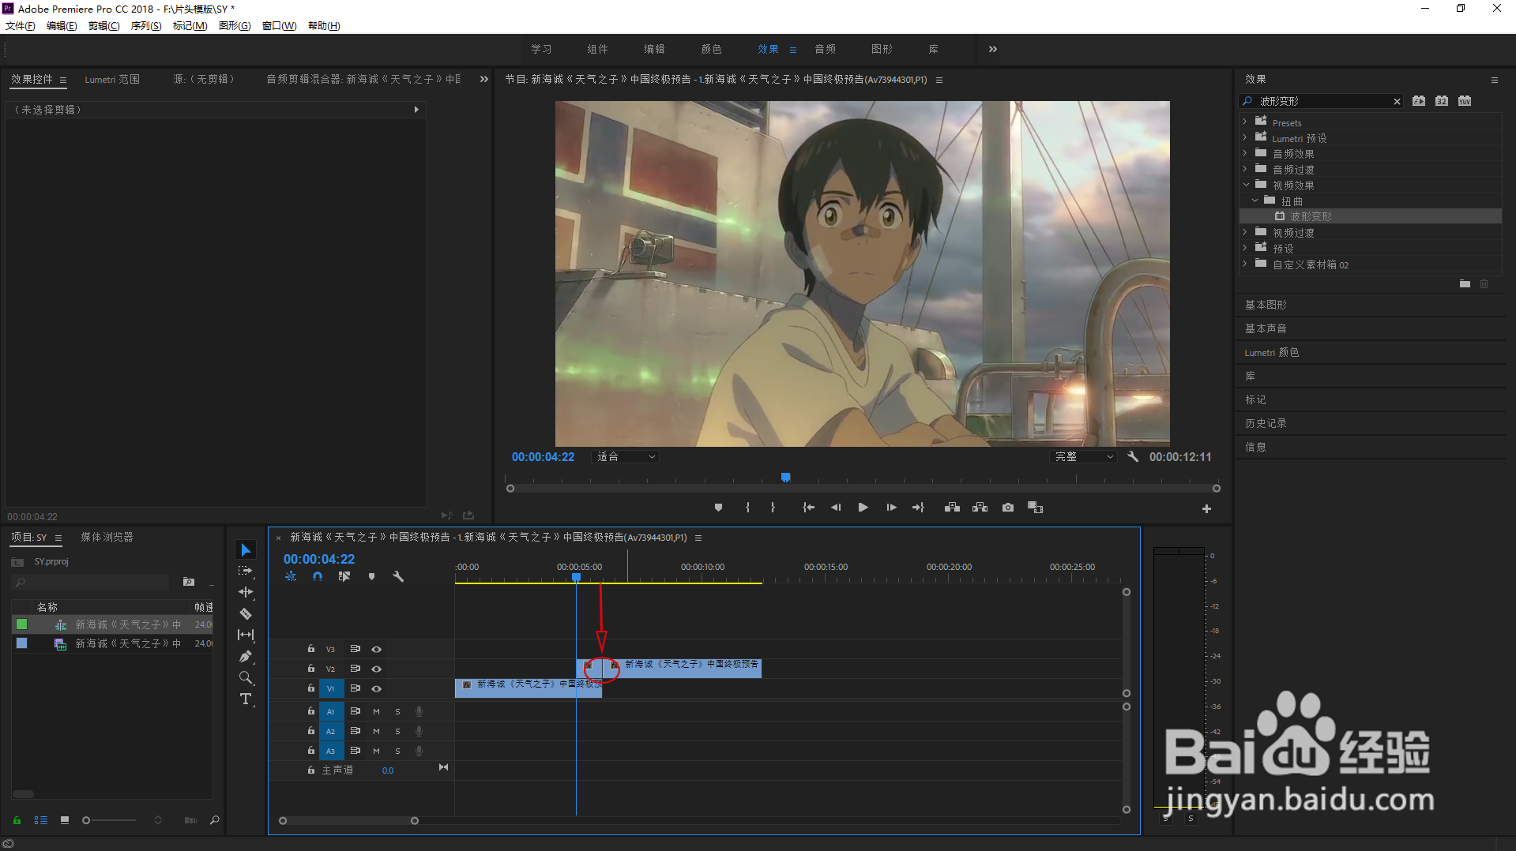Screen dimensions: 1516x851
Task: Step forward one frame in Program monitor
Action: click(891, 508)
